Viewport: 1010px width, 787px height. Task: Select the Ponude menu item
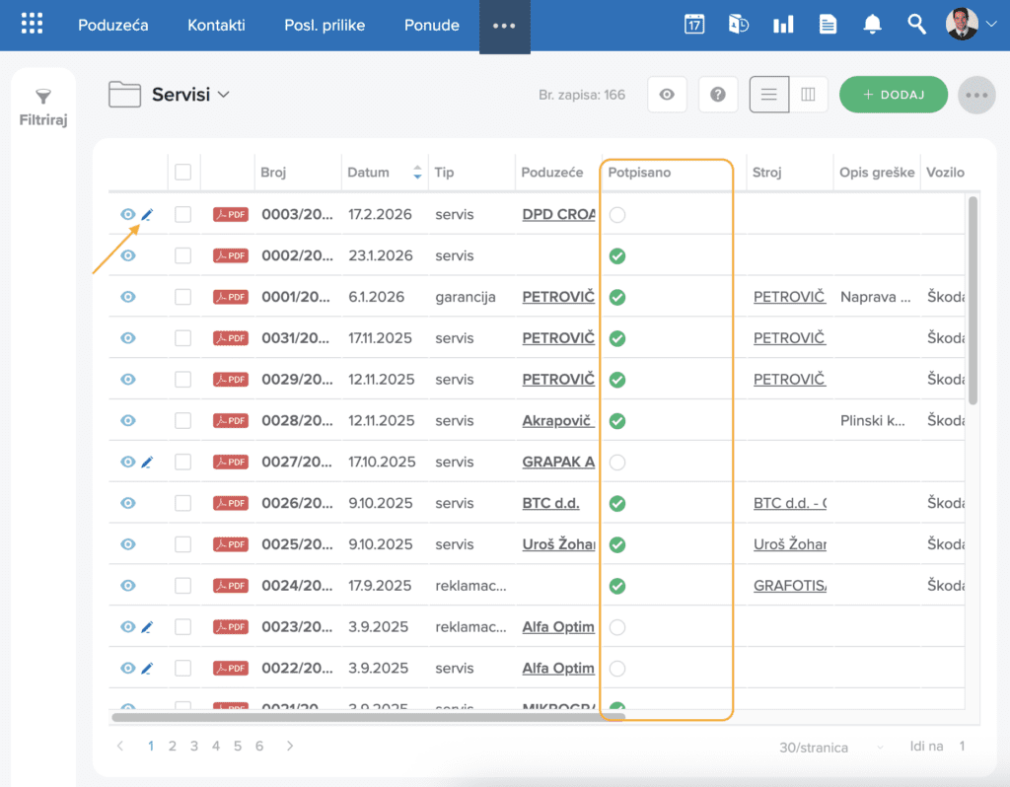pos(432,25)
